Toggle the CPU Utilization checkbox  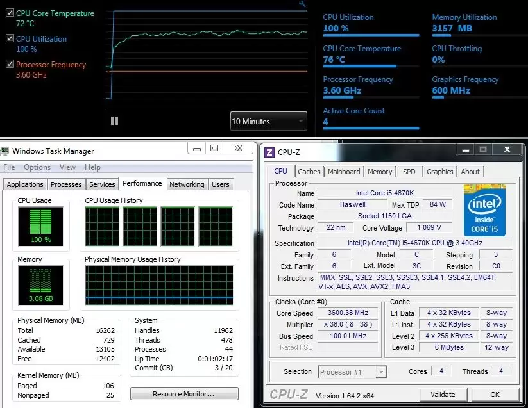tap(10, 38)
